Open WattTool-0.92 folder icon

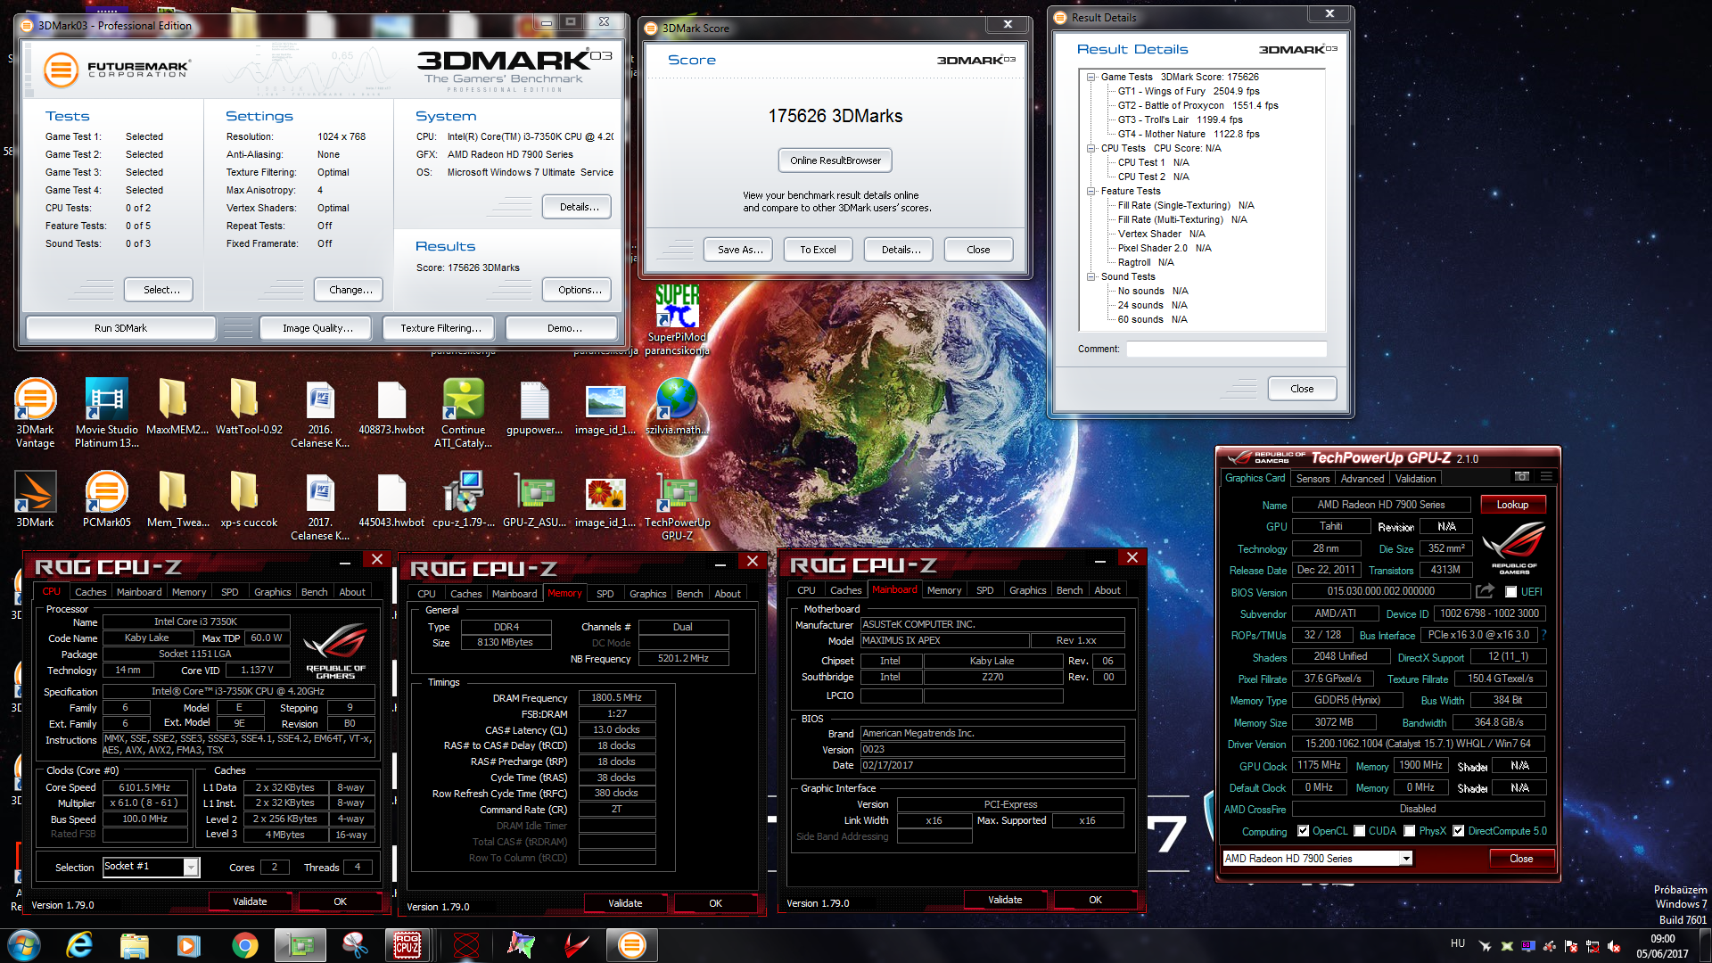click(243, 400)
